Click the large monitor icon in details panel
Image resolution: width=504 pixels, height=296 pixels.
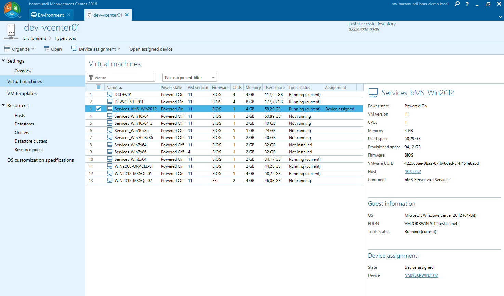tap(373, 93)
